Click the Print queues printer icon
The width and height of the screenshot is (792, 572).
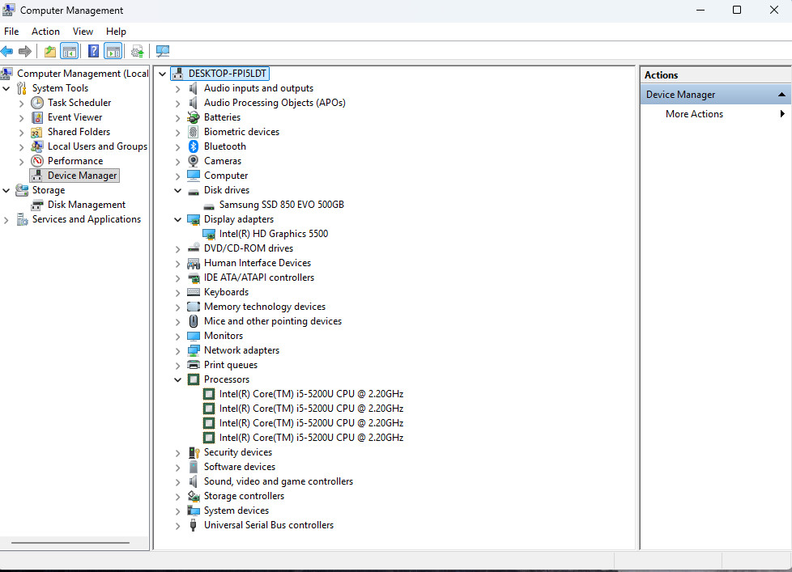[x=194, y=365]
